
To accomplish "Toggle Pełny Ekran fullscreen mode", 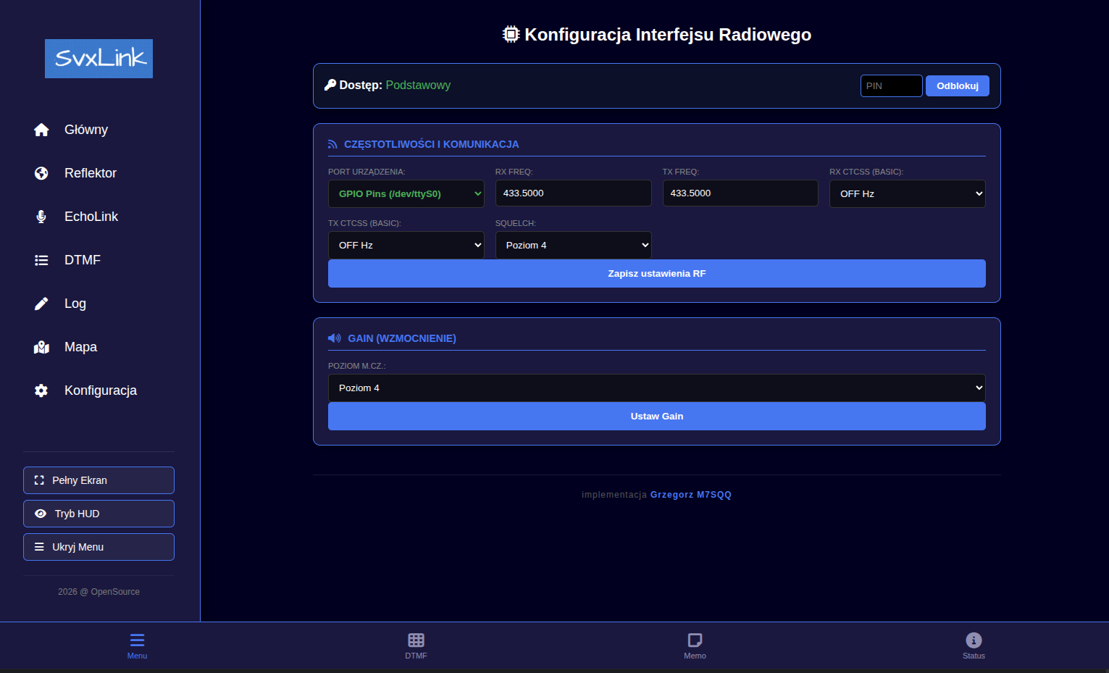I will click(99, 480).
